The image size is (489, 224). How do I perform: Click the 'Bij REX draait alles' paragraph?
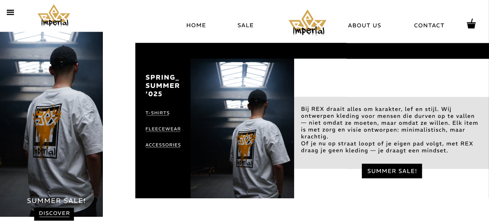[x=389, y=130]
